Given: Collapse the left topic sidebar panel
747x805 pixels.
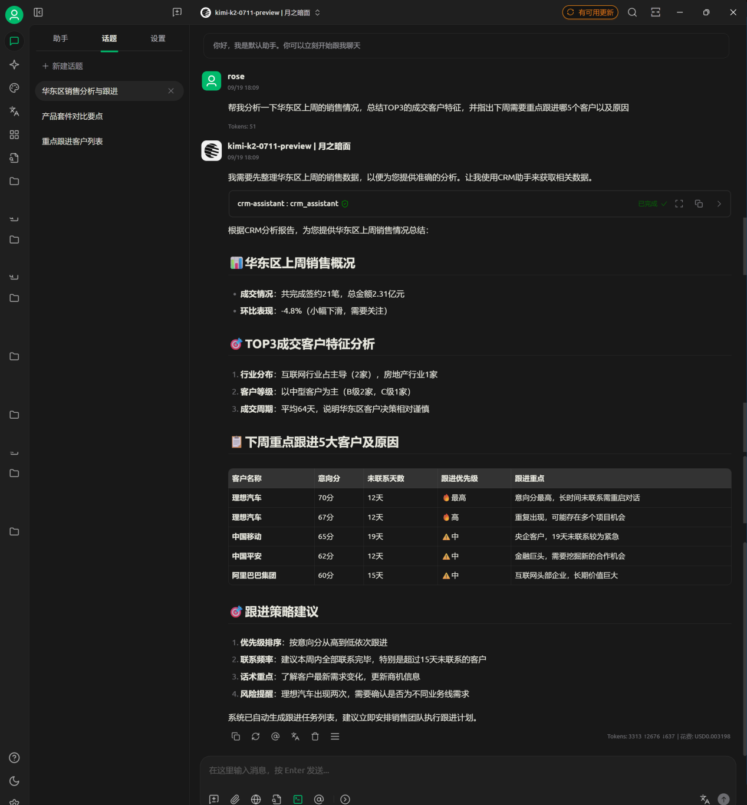Looking at the screenshot, I should click(x=38, y=12).
